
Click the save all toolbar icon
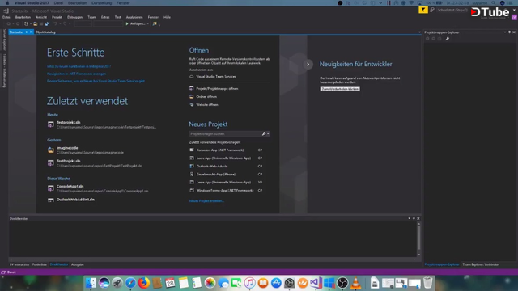(x=47, y=23)
